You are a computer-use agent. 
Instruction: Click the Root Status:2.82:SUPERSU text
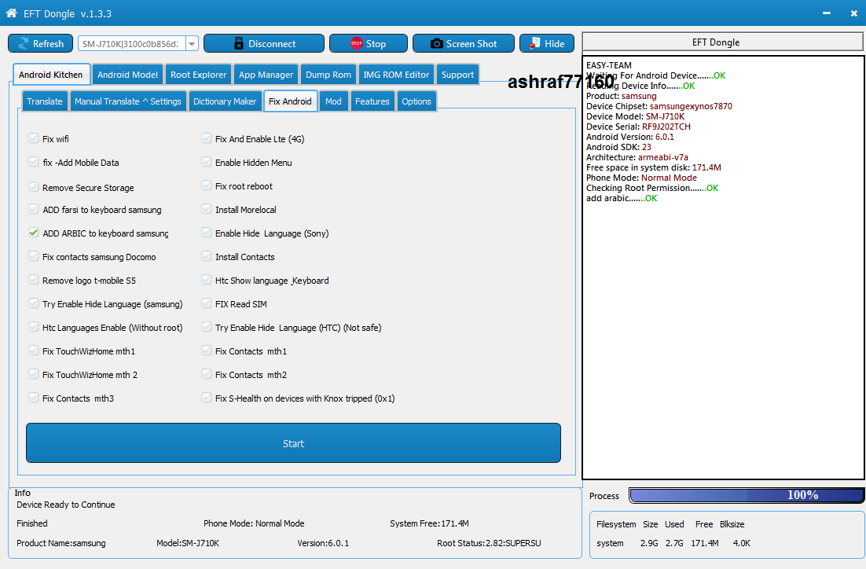(489, 543)
